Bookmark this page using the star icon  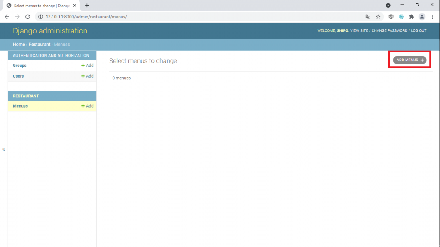click(378, 17)
